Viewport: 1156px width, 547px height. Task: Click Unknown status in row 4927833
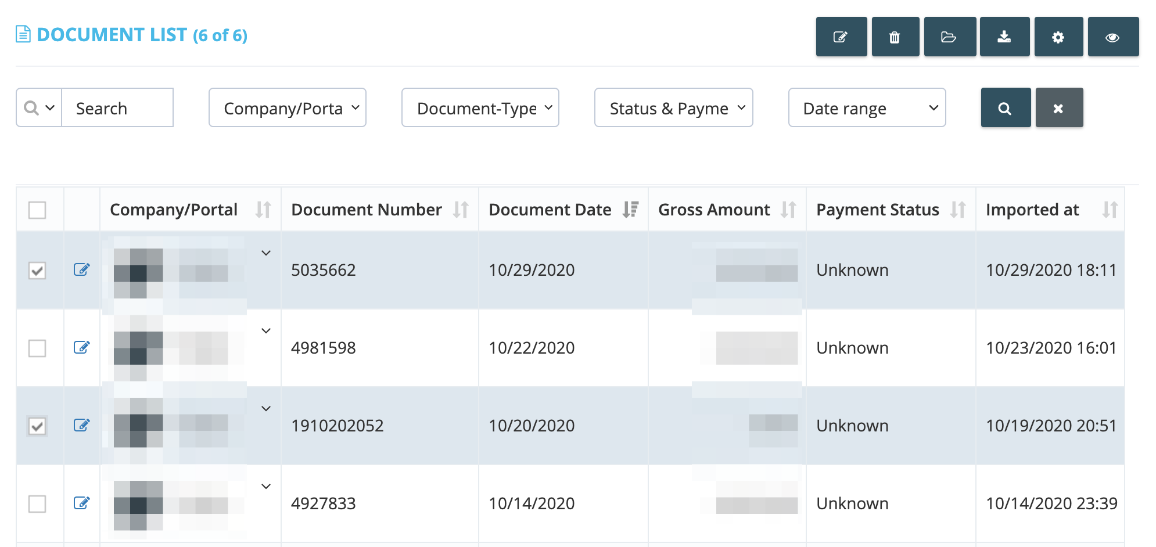point(852,503)
